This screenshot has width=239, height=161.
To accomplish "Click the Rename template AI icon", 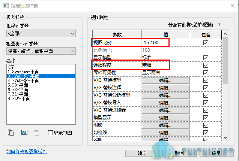I will pyautogui.click(x=24, y=133).
